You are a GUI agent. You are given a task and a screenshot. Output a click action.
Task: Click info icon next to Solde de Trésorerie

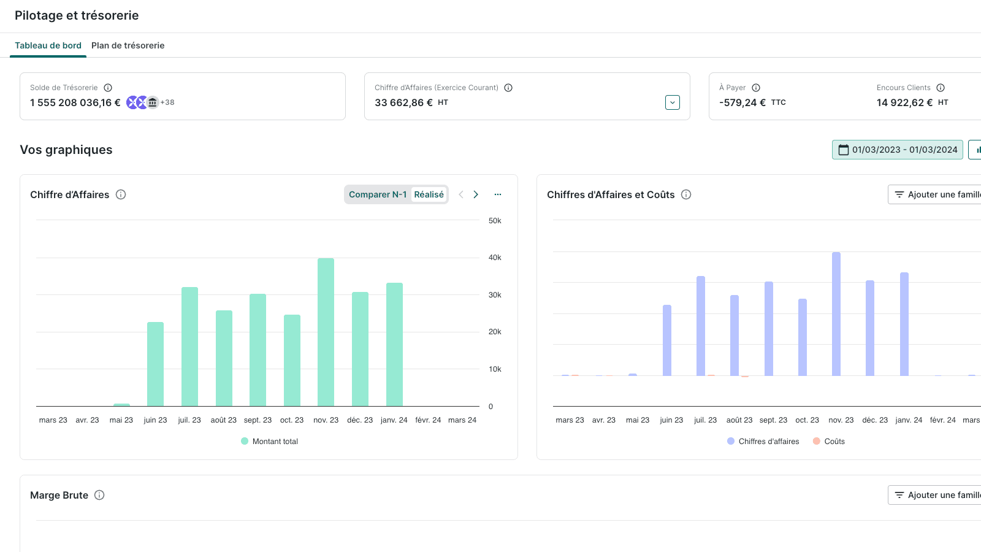click(108, 88)
